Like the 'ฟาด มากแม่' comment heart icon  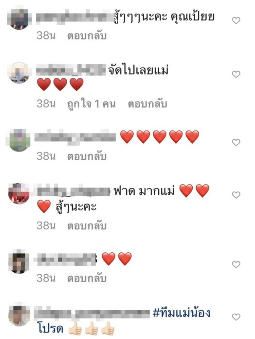tap(236, 195)
